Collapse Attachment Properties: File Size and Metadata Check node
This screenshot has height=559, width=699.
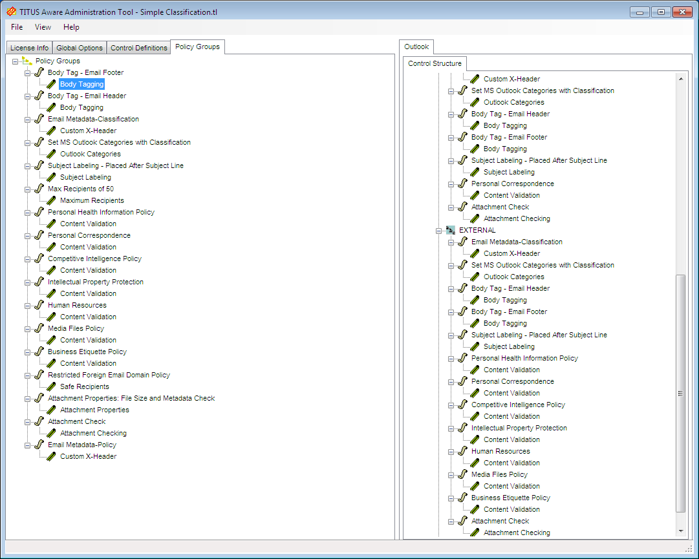click(x=28, y=399)
